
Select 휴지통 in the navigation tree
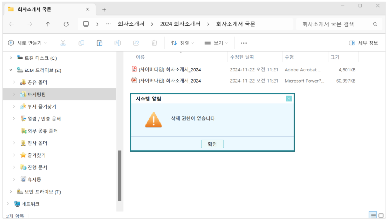(34, 179)
